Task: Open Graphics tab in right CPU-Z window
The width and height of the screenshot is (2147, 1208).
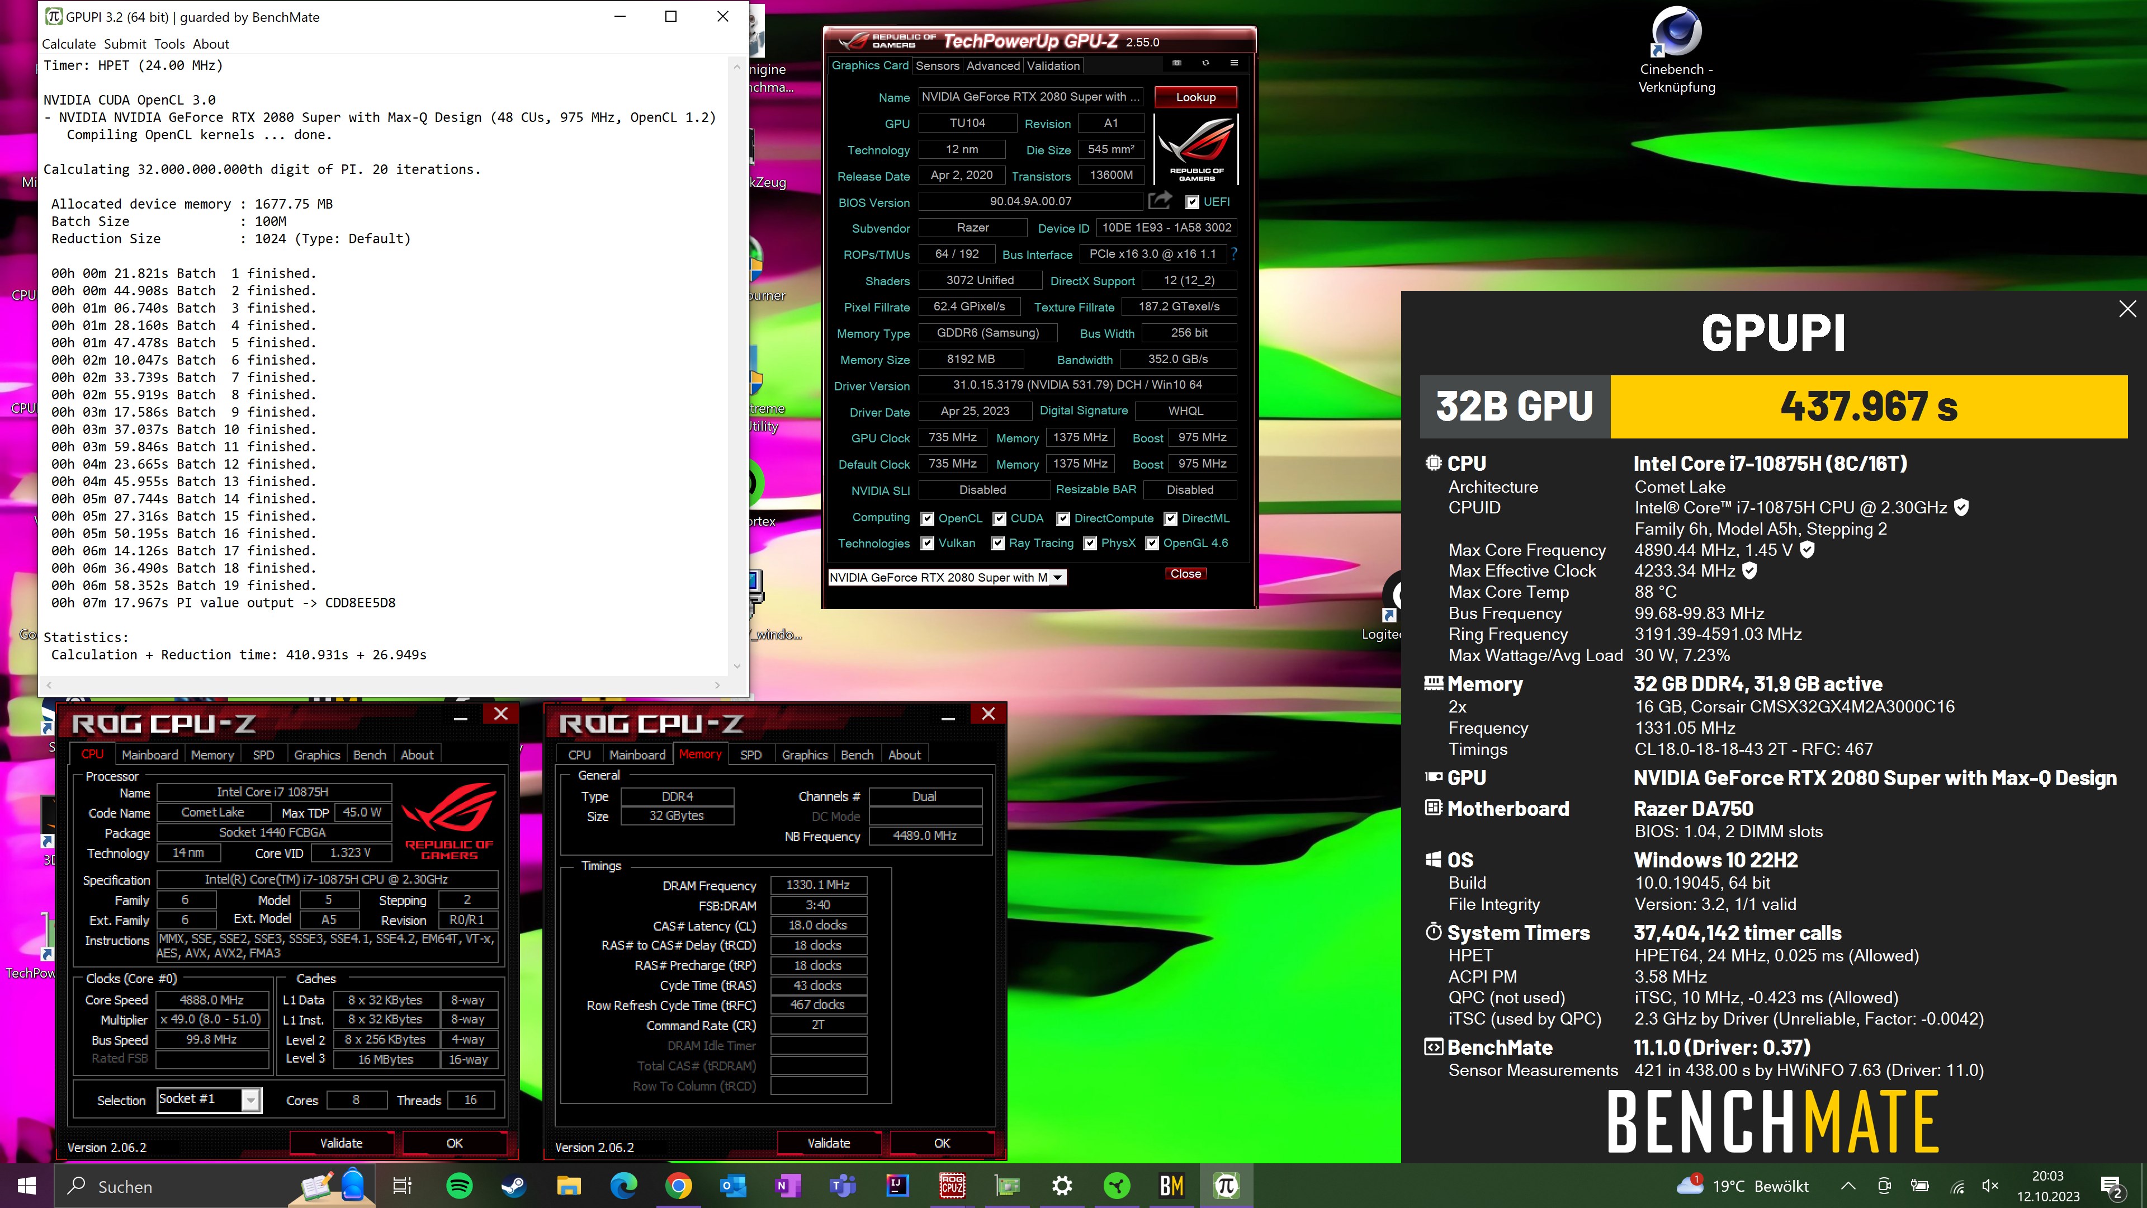Action: (x=805, y=754)
